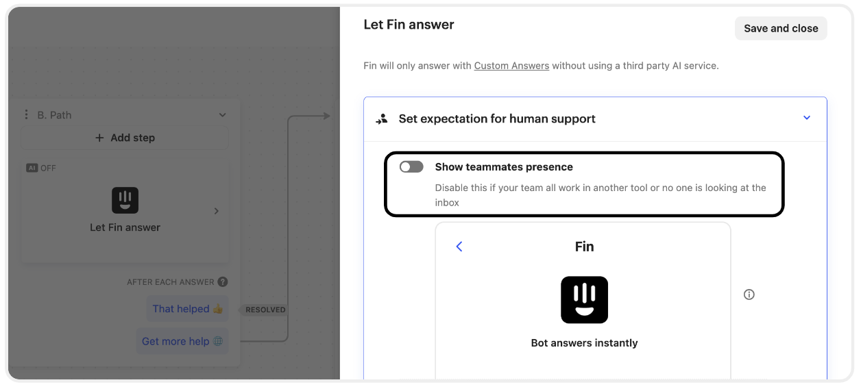861x389 pixels.
Task: Click the Show teammates presence label
Action: [504, 167]
